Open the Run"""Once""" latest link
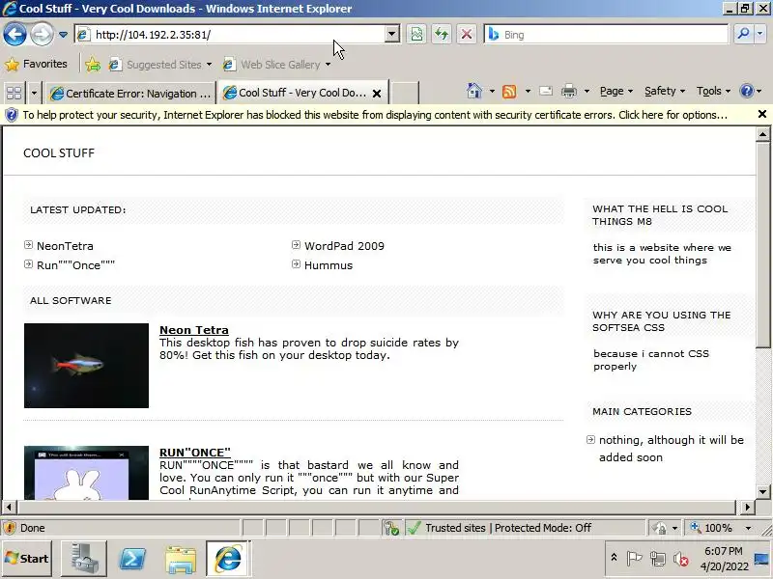 [75, 265]
